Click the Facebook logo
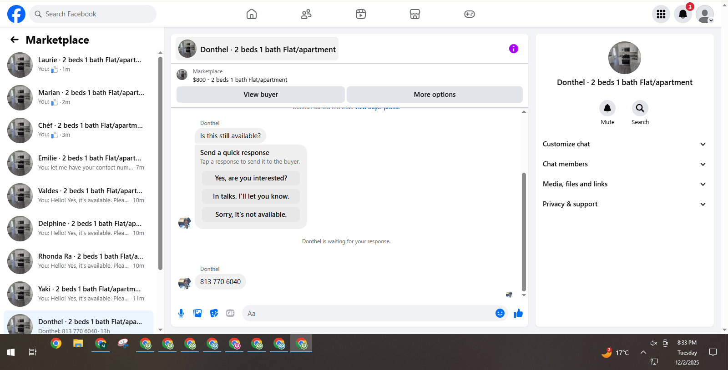The width and height of the screenshot is (728, 370). [16, 14]
